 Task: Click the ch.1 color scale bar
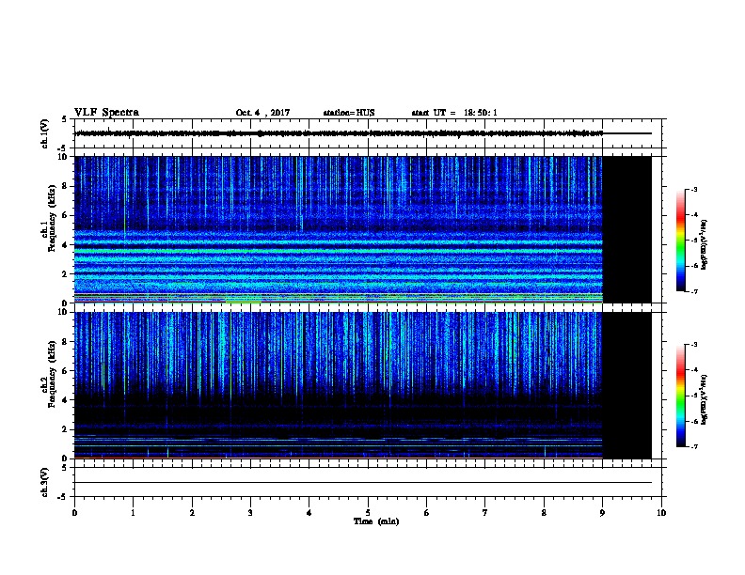680,241
